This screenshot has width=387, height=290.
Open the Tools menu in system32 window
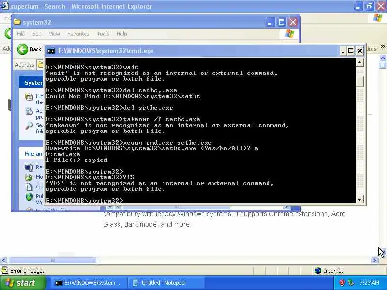click(x=103, y=34)
